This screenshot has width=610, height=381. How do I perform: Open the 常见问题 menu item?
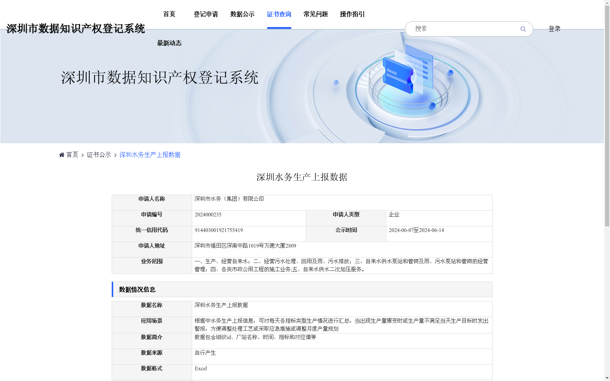point(316,14)
